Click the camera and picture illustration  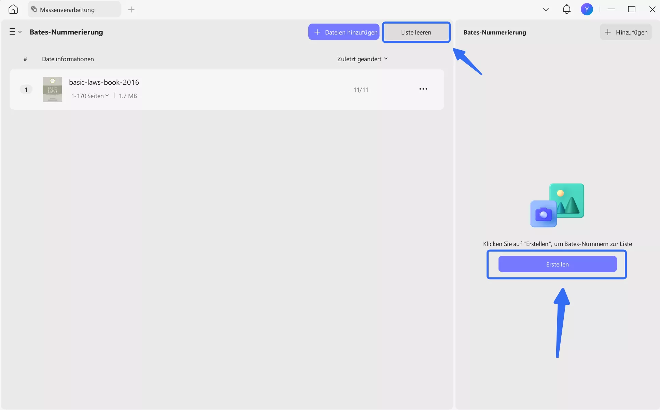click(x=557, y=205)
